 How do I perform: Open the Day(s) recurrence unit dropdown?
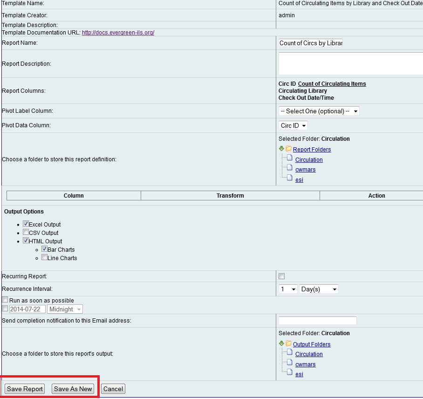(x=319, y=289)
